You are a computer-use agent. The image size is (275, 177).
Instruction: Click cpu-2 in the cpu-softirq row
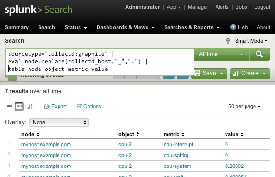(125, 155)
